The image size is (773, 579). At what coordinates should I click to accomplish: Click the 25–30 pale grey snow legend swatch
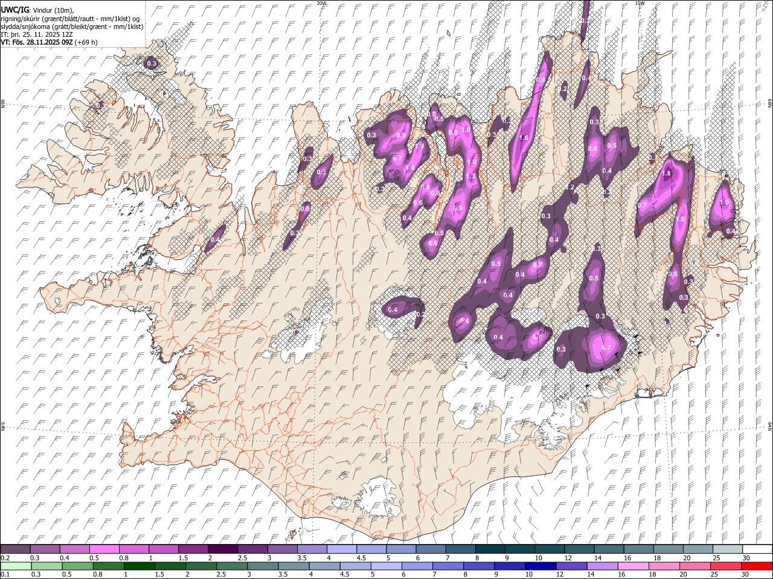(x=728, y=549)
